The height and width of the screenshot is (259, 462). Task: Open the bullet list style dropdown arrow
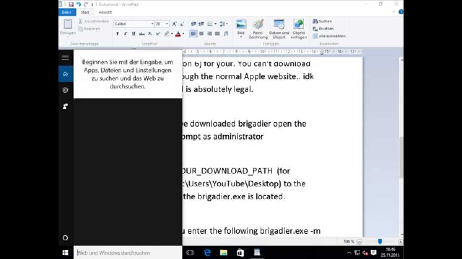pos(215,24)
